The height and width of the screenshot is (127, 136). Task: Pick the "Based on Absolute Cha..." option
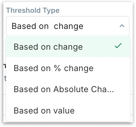click(x=68, y=89)
